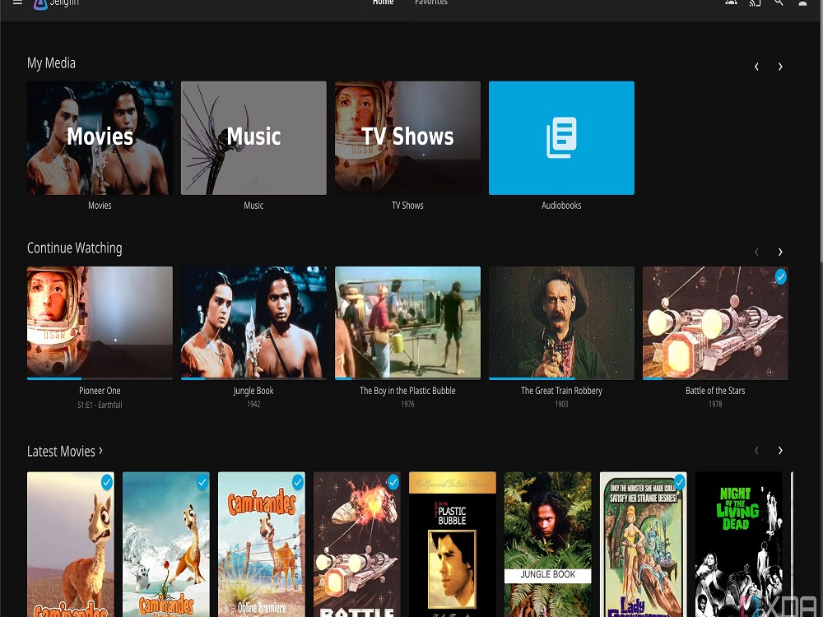Viewport: 823px width, 617px height.
Task: Click the year 1978 under Battle of the Stars
Action: coord(715,404)
